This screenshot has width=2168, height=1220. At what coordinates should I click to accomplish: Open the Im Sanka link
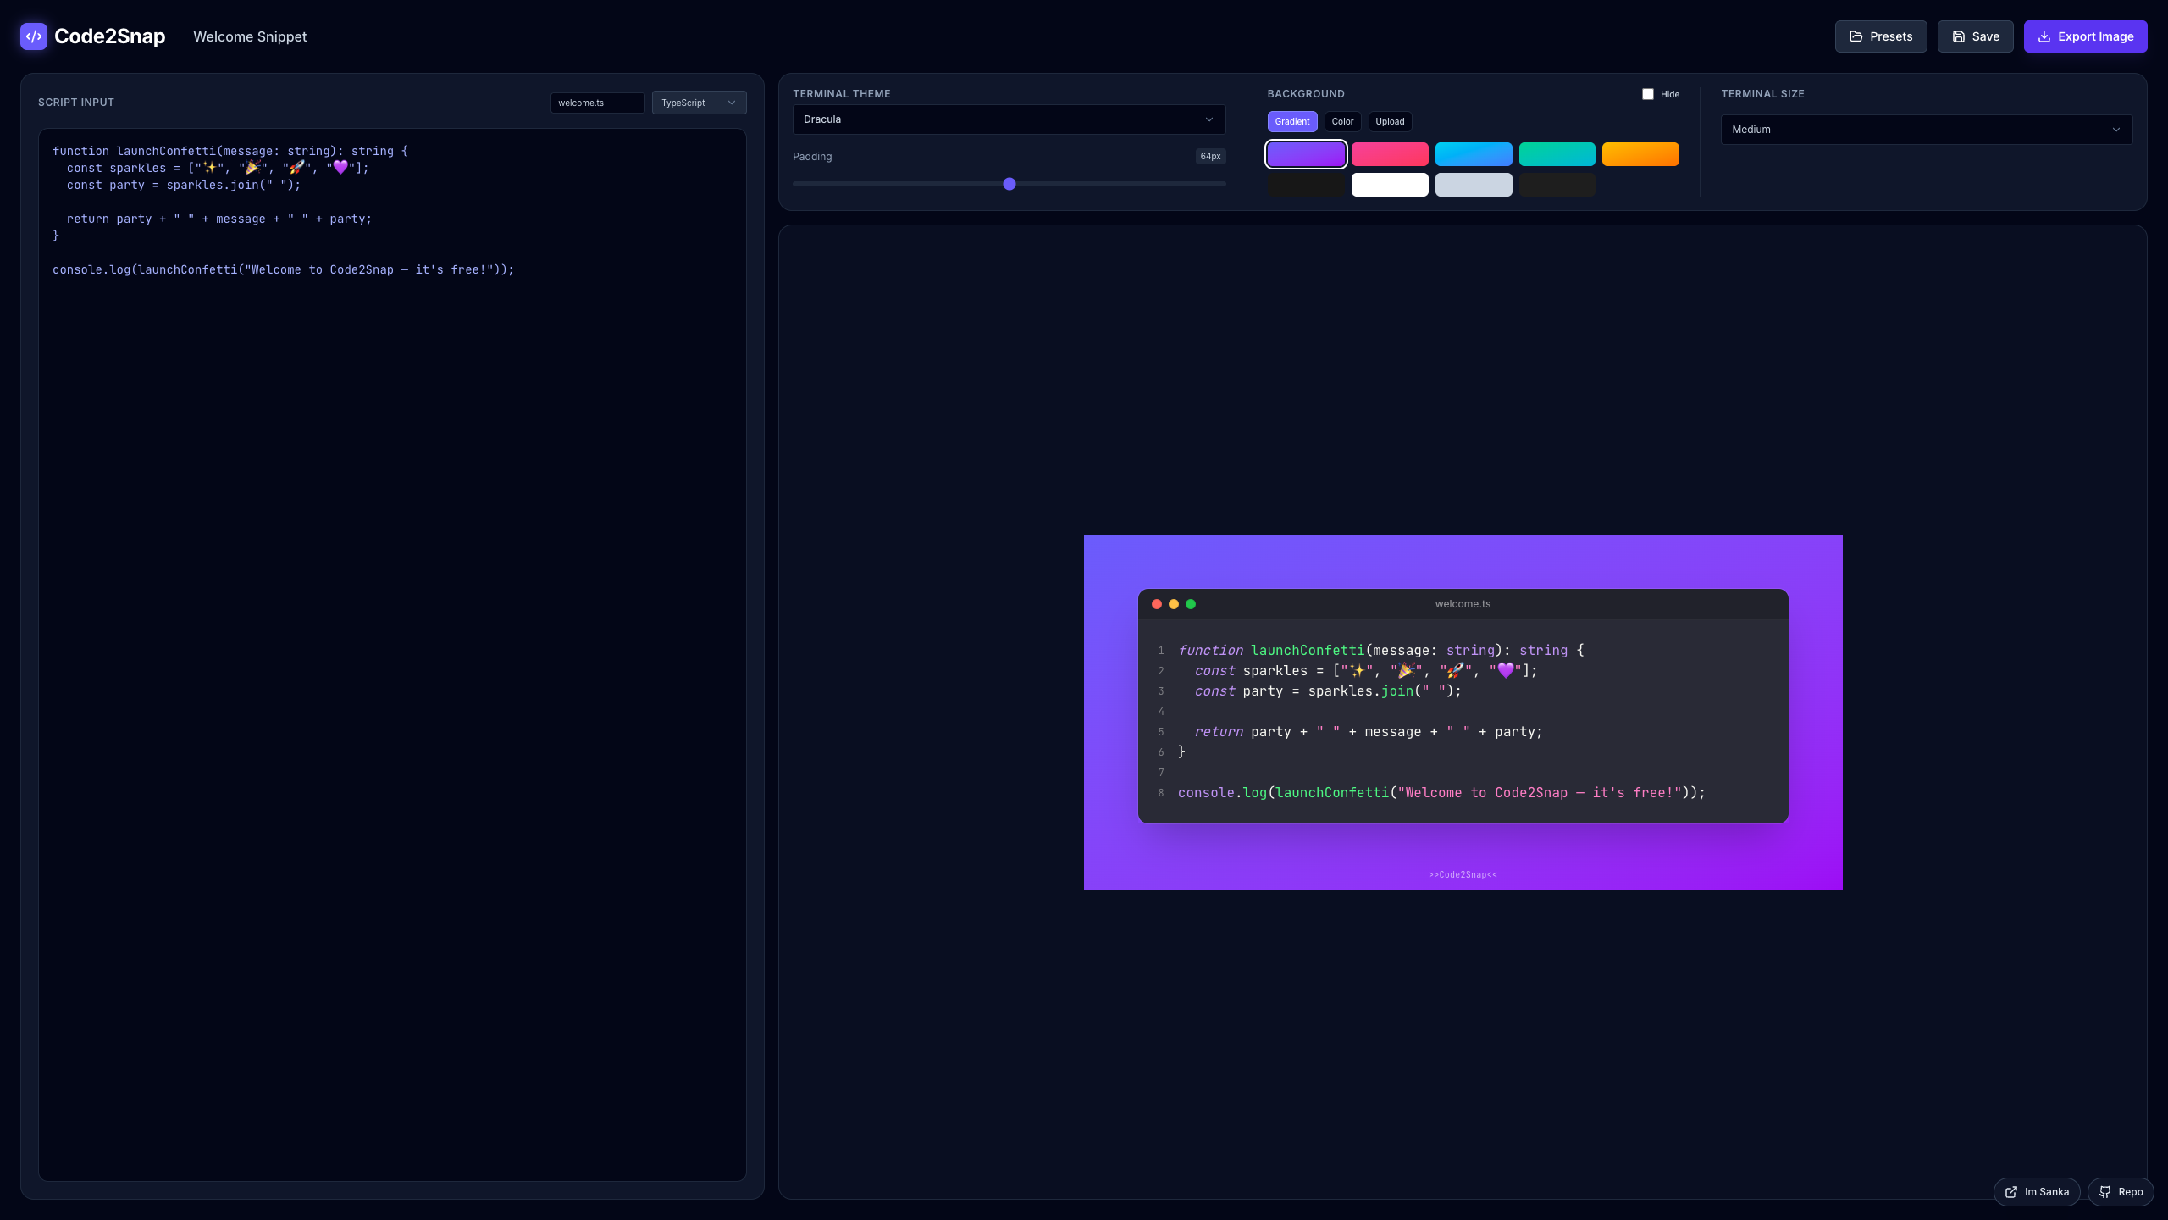point(2037,1192)
